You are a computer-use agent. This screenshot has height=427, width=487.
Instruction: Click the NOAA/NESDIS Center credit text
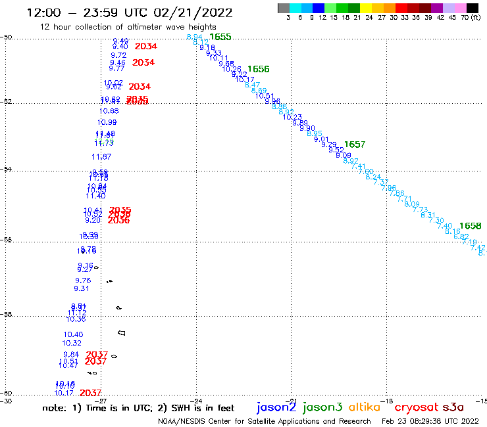[265, 421]
